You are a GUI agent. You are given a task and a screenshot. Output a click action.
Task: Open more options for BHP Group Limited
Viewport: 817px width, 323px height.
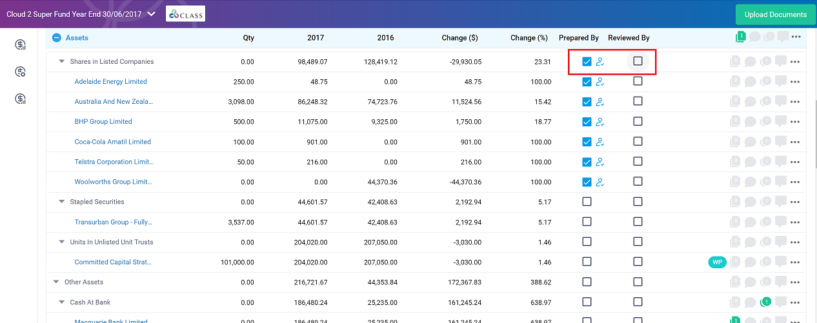coord(795,122)
